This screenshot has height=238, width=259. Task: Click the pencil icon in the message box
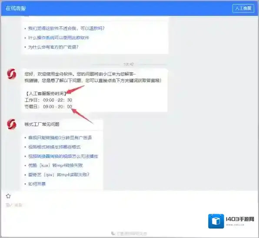point(8,205)
